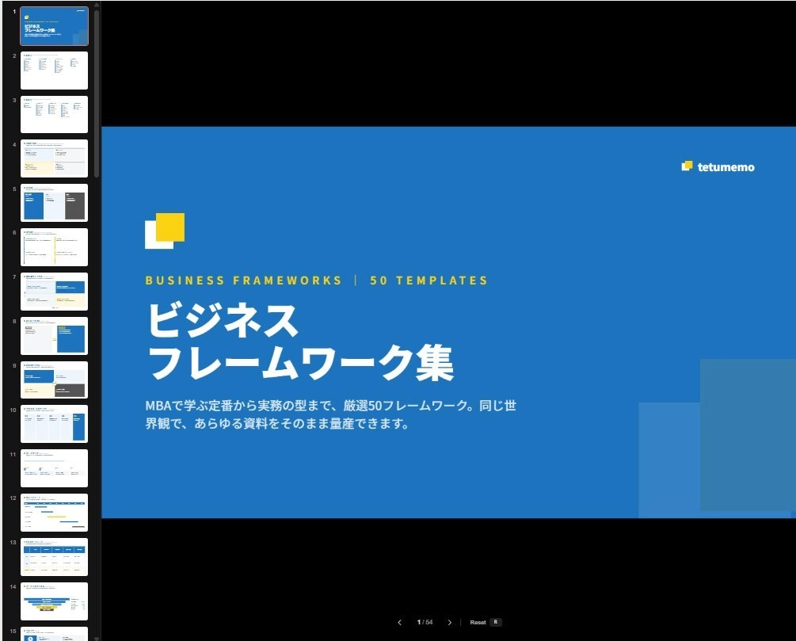
Task: Select slide 4 thumbnail
Action: (55, 158)
